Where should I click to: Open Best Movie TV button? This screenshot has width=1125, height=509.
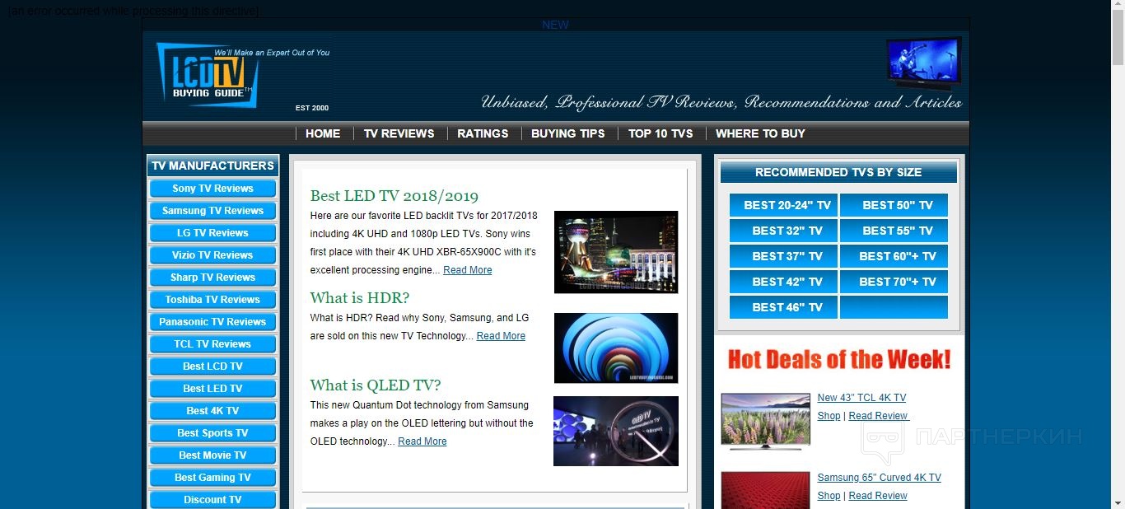[x=212, y=455]
